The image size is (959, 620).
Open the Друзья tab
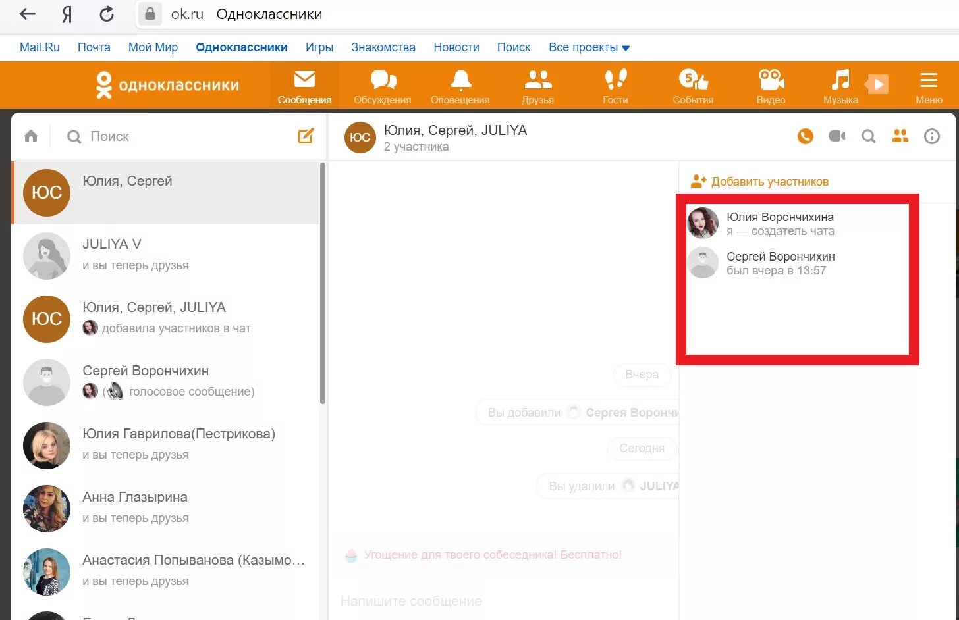tap(538, 86)
